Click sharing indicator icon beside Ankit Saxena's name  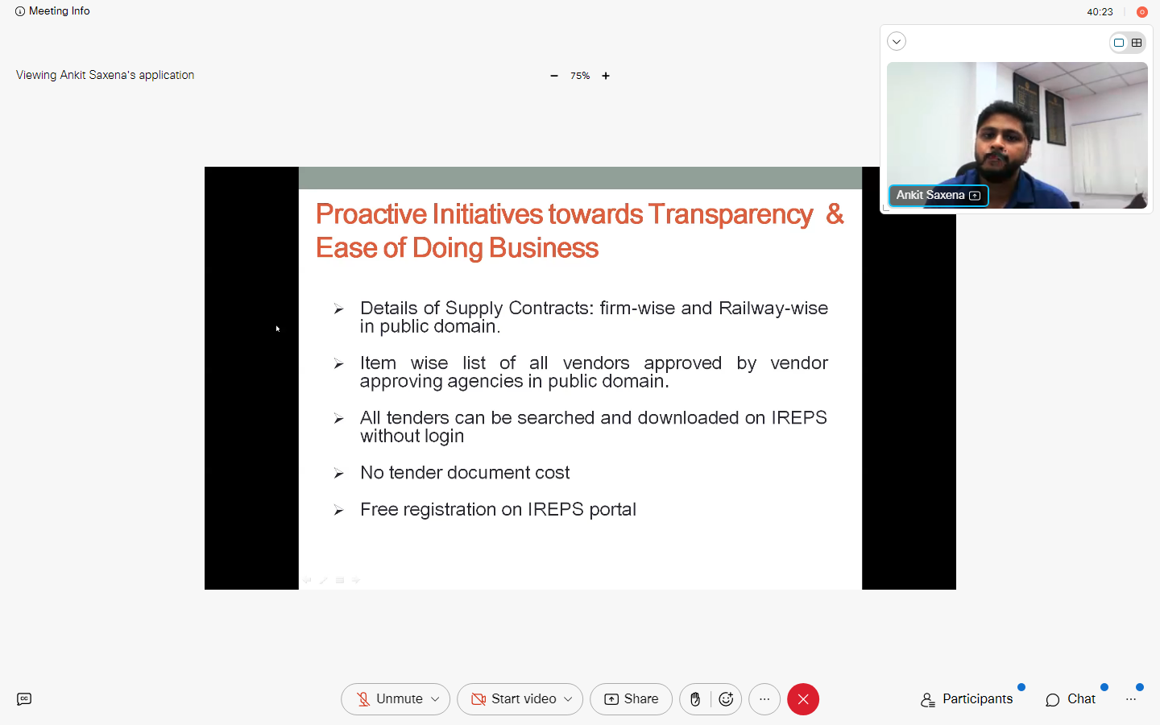click(x=975, y=196)
